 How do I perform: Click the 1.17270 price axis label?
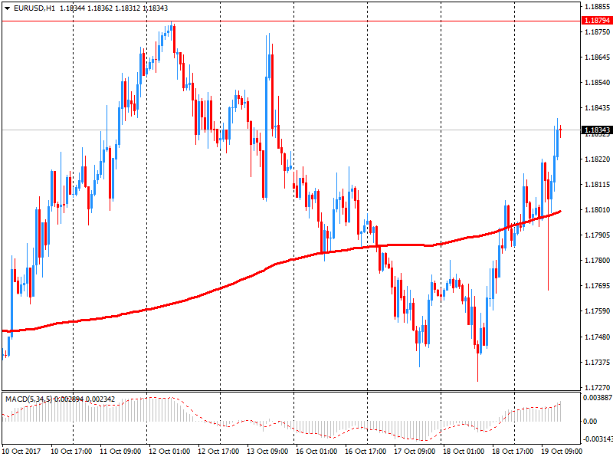tap(598, 388)
